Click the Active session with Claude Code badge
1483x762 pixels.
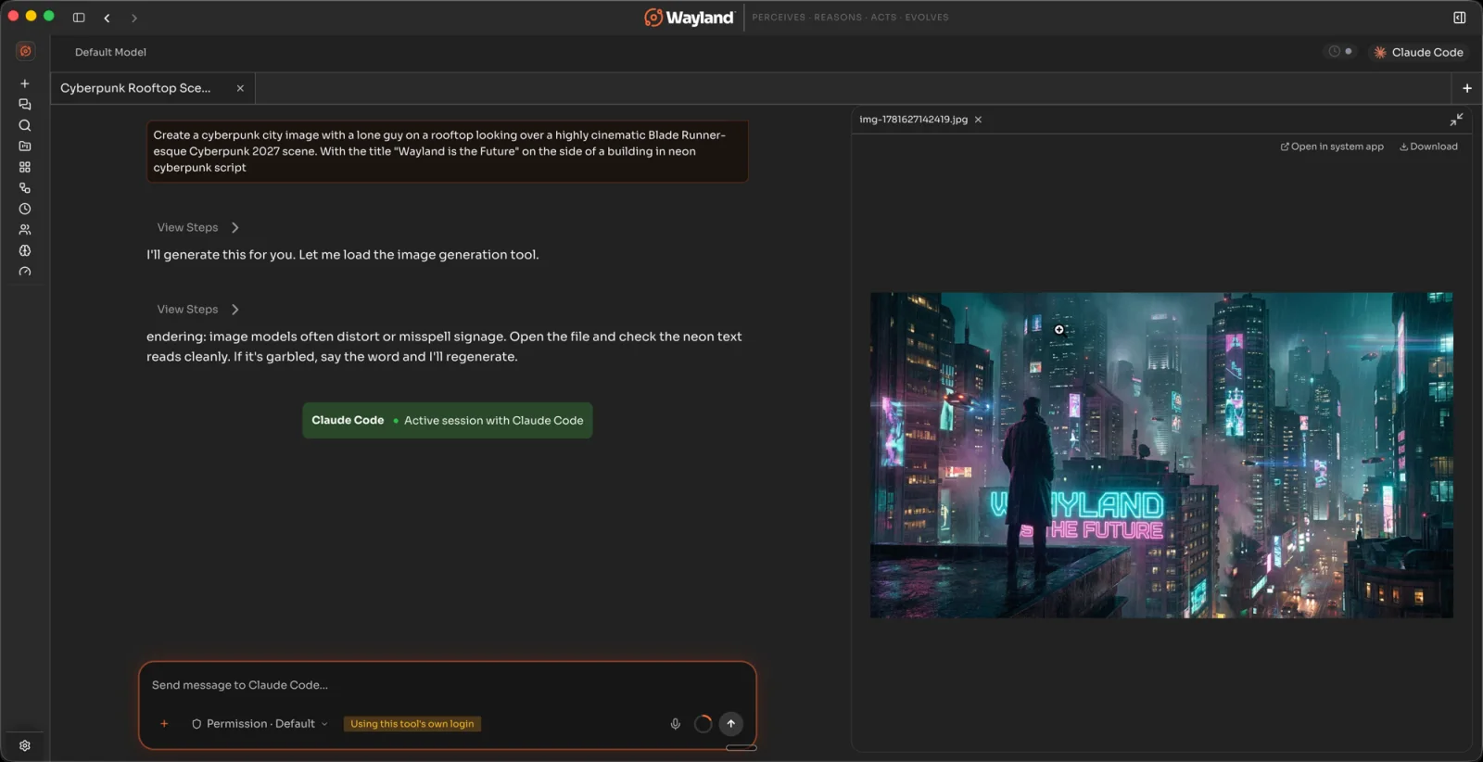[x=448, y=420]
